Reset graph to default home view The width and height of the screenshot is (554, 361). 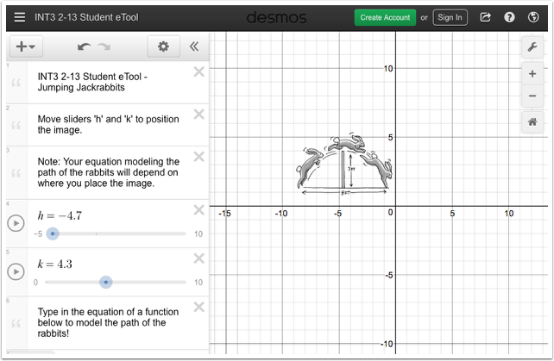tap(532, 122)
